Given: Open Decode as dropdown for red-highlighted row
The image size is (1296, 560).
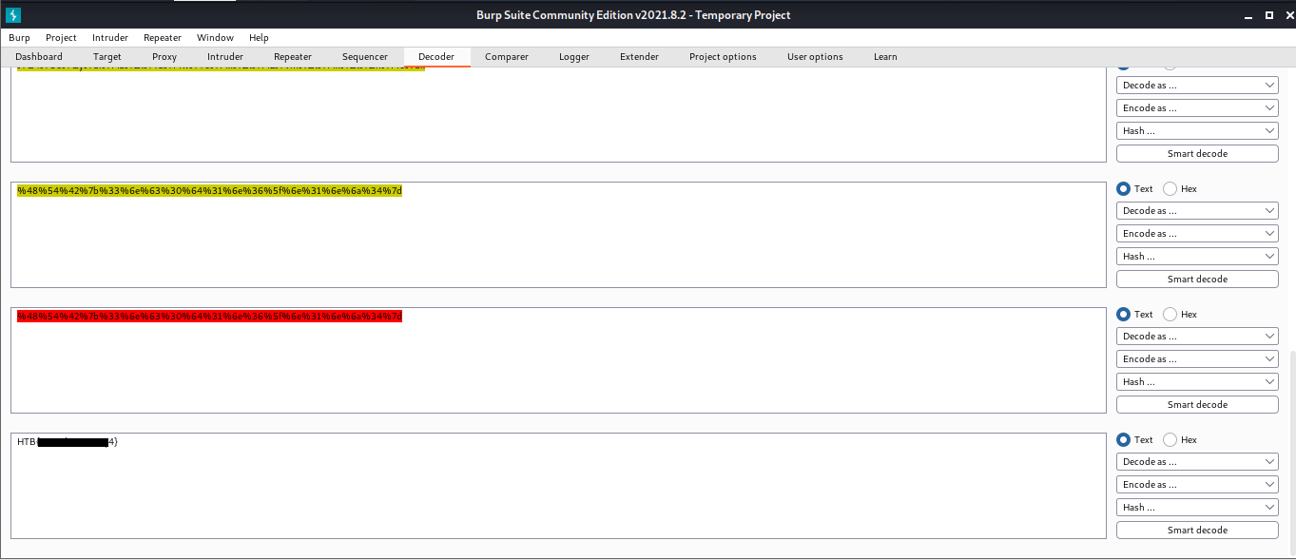Looking at the screenshot, I should pos(1197,336).
